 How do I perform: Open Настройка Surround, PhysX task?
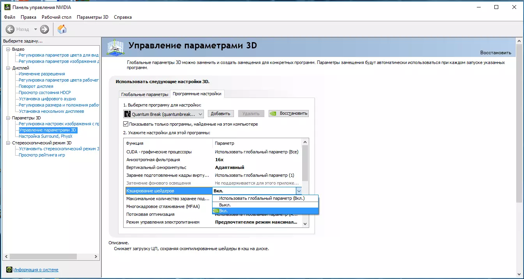point(46,136)
